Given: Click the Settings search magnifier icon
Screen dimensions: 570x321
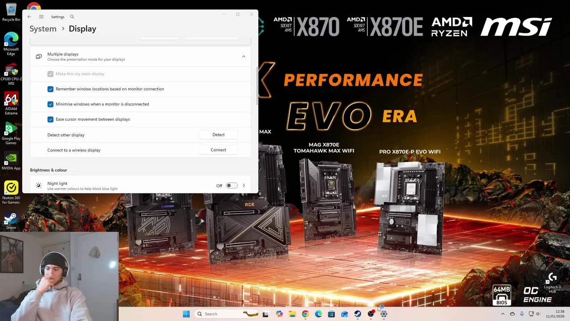Looking at the screenshot, I should click(x=72, y=16).
